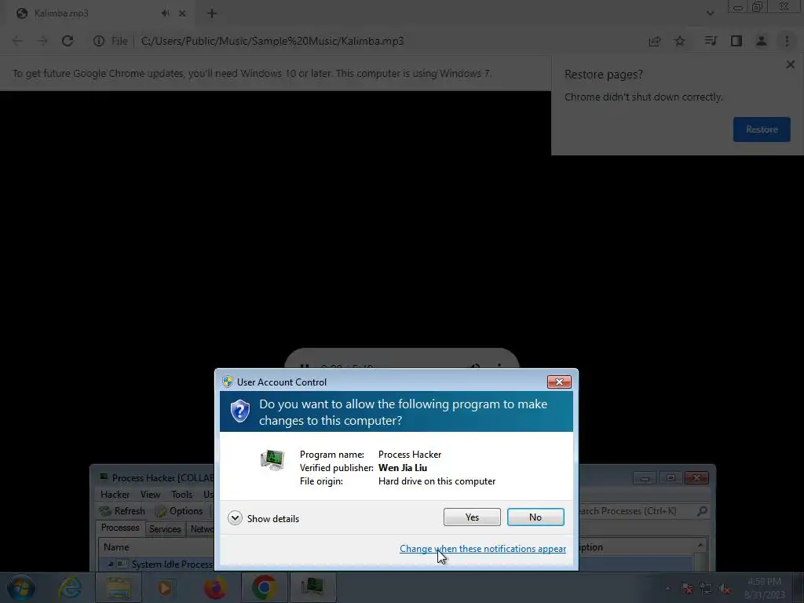Click the File info icon in address bar
The image size is (804, 603).
(x=98, y=41)
